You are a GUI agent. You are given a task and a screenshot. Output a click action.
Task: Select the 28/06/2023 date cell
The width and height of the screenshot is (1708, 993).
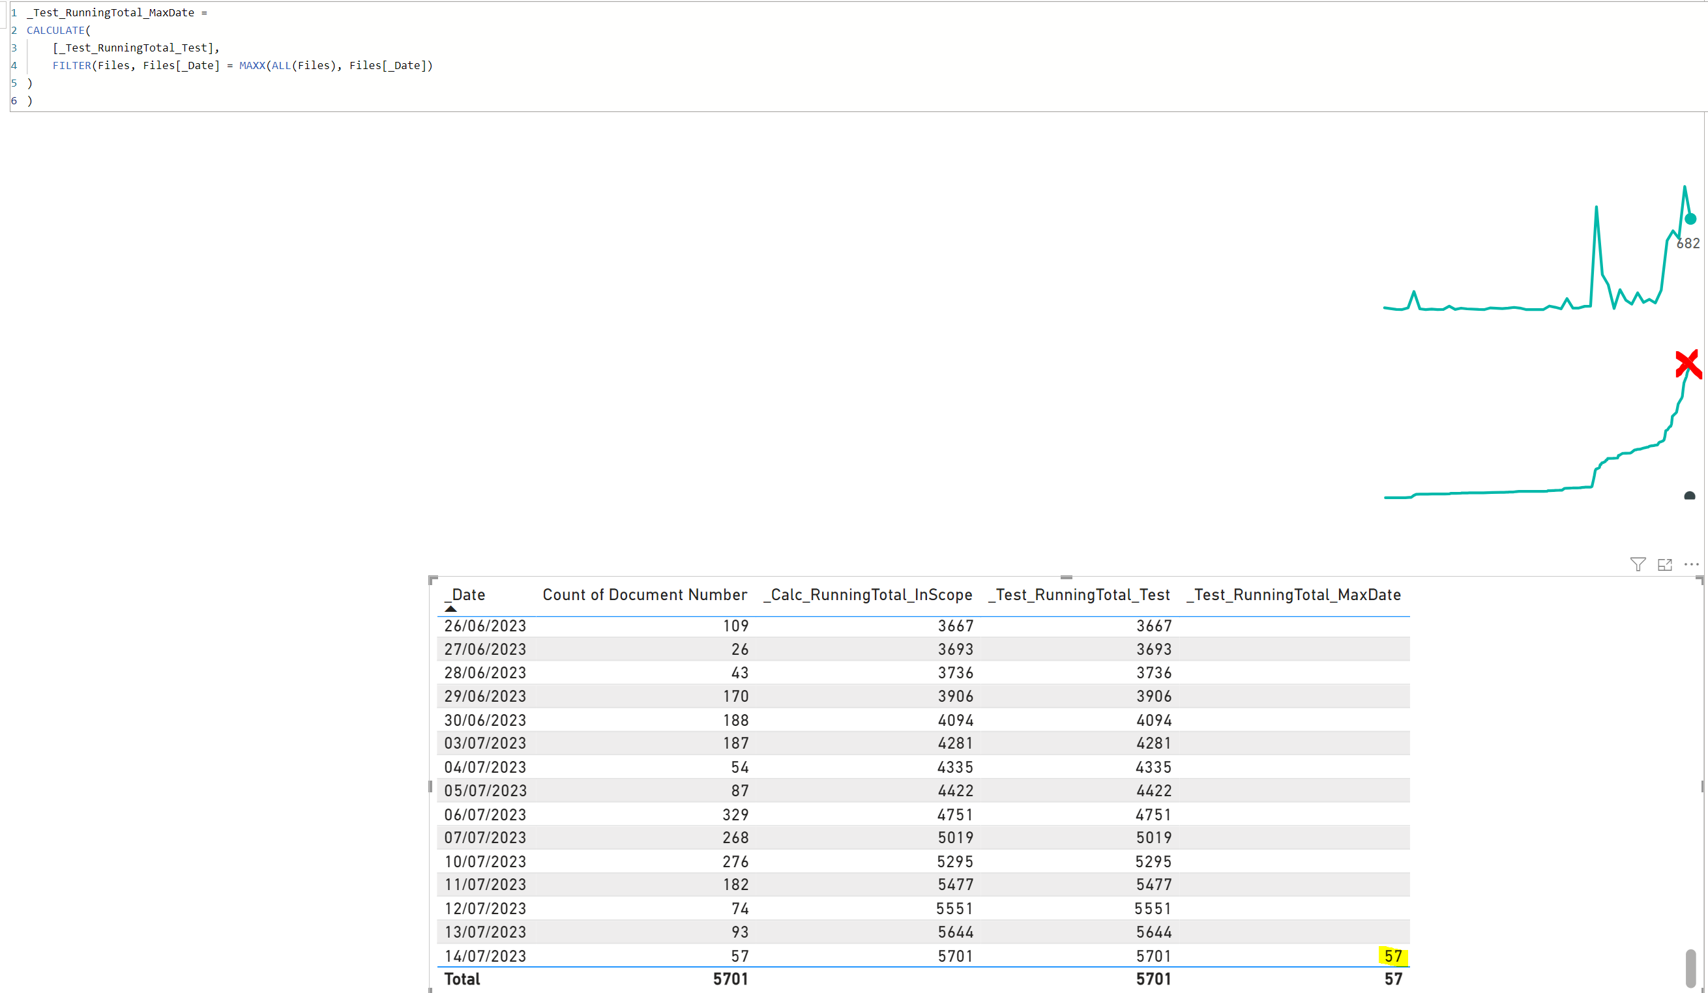click(x=485, y=672)
